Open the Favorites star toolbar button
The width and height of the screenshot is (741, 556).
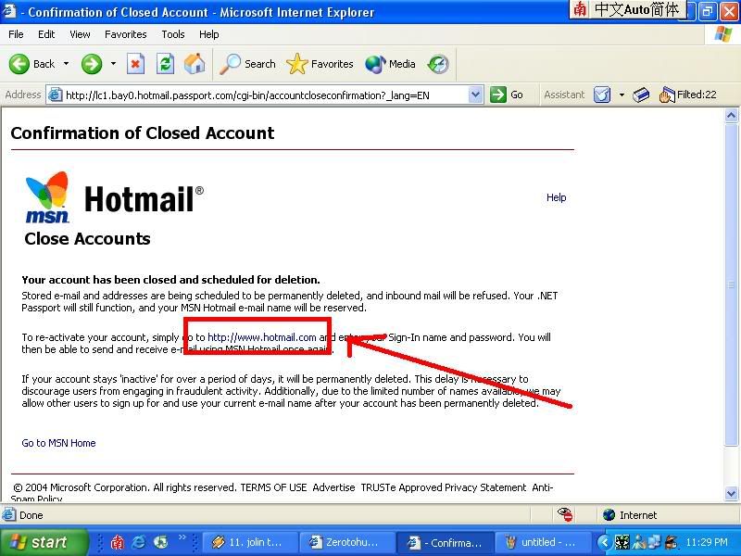[320, 64]
